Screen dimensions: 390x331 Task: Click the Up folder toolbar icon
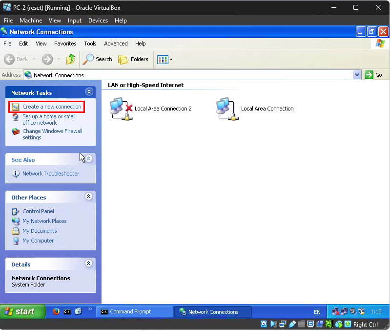click(71, 59)
